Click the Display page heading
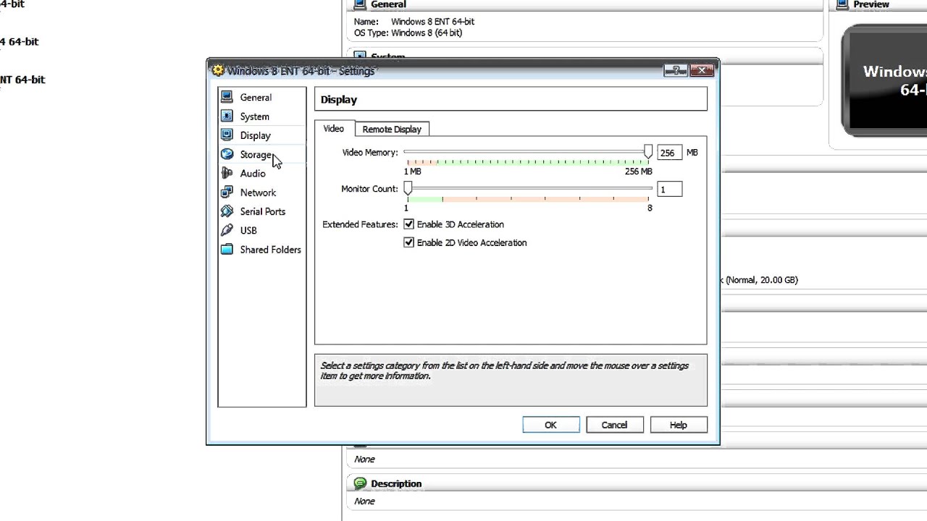Image resolution: width=927 pixels, height=521 pixels. click(x=339, y=100)
